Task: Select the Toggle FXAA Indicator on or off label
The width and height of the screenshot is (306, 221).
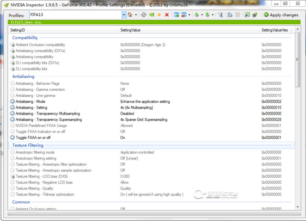Action: (40, 132)
